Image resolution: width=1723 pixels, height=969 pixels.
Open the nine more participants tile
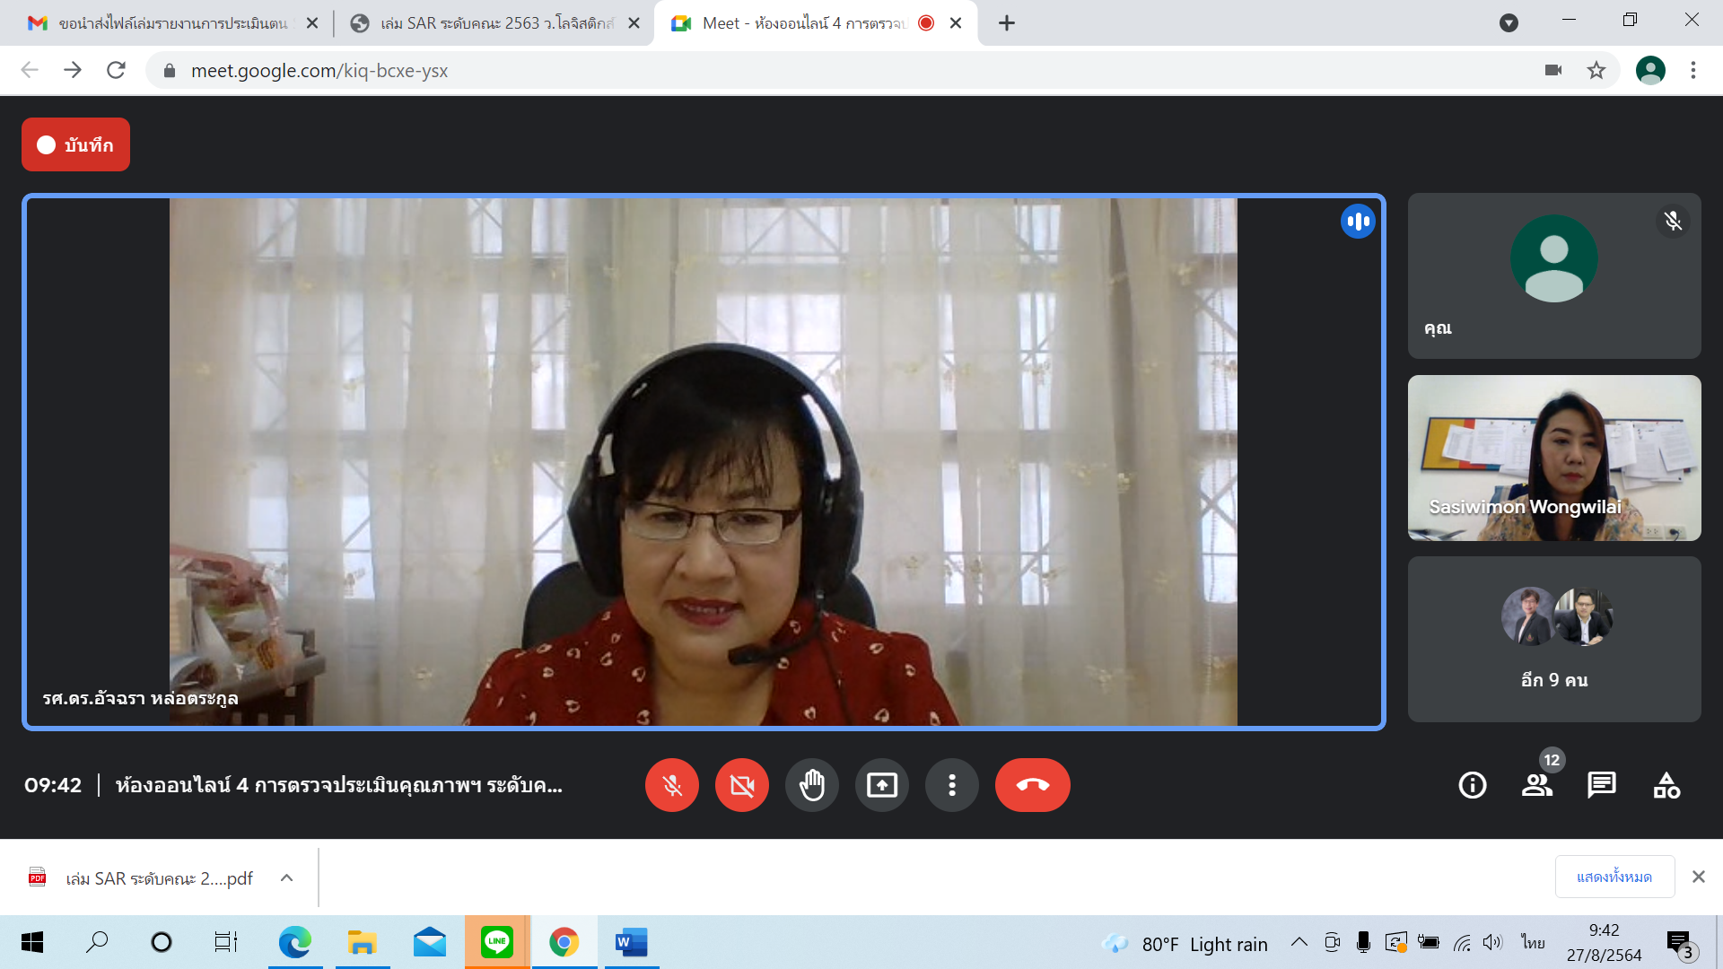[1553, 639]
